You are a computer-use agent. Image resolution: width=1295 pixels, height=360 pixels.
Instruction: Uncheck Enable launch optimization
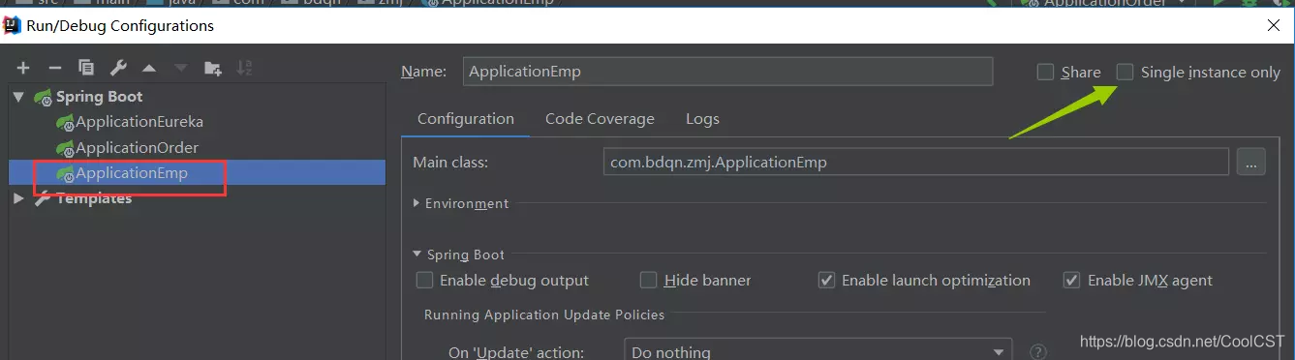(826, 281)
